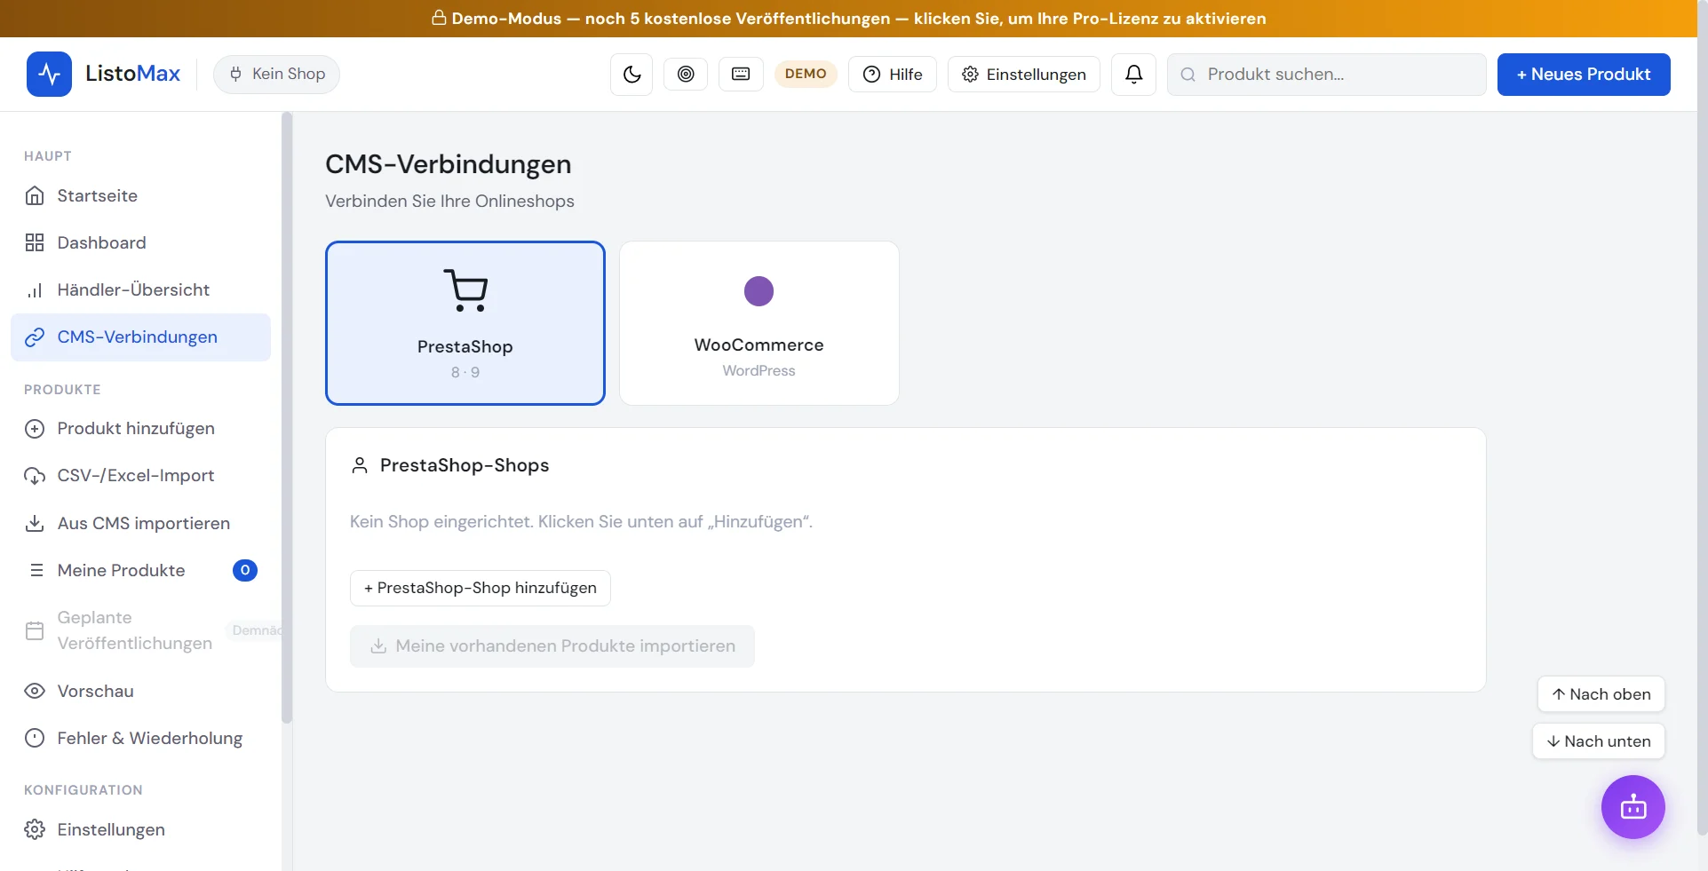Click the Nach oben button
This screenshot has width=1708, height=871.
point(1601,694)
